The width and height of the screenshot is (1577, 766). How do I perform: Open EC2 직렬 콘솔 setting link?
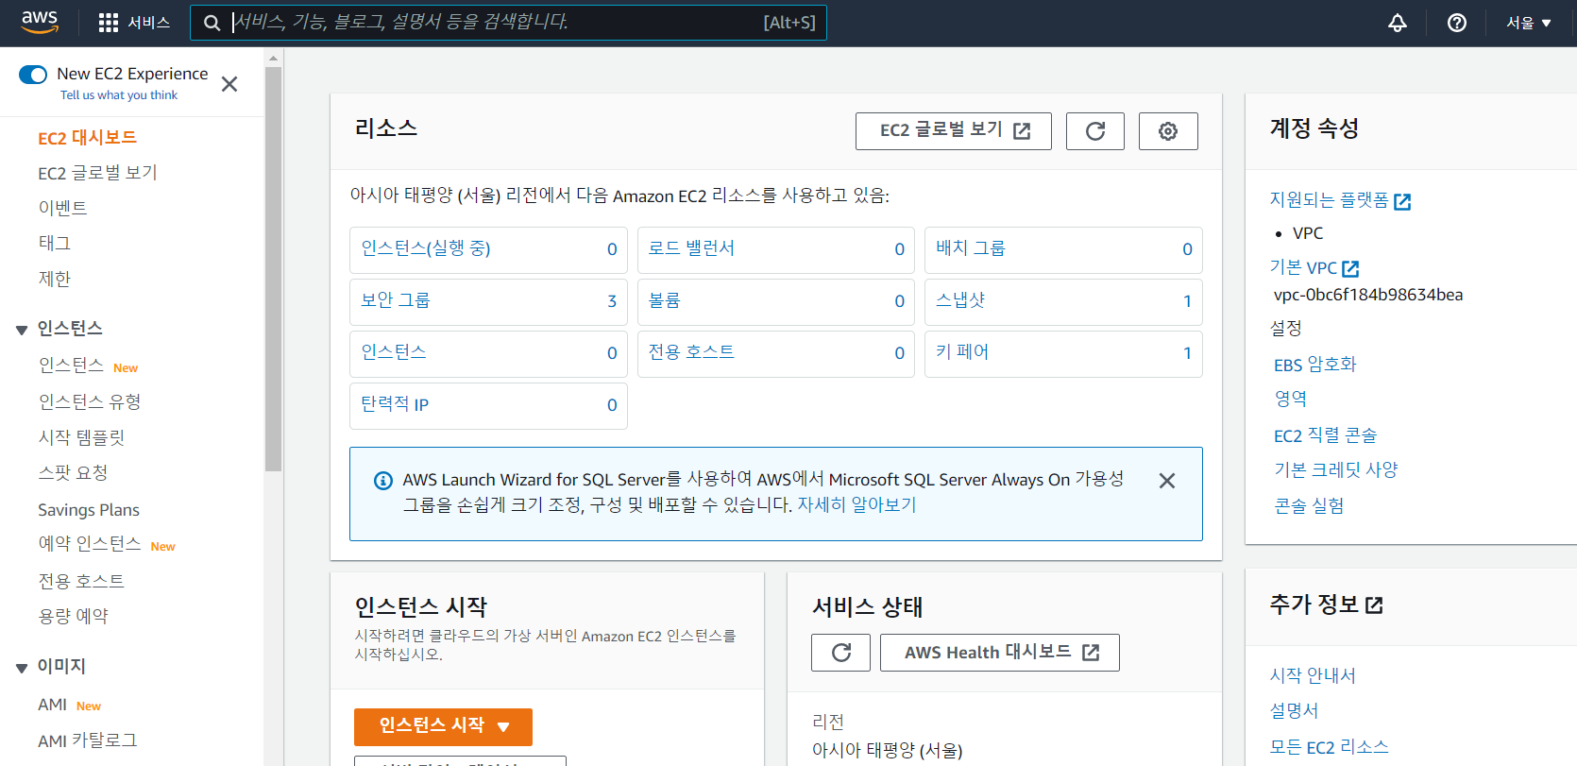(x=1325, y=435)
